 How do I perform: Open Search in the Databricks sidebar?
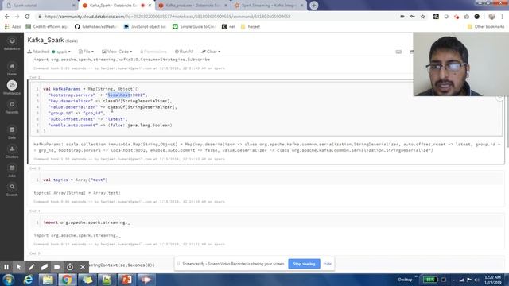click(12, 190)
